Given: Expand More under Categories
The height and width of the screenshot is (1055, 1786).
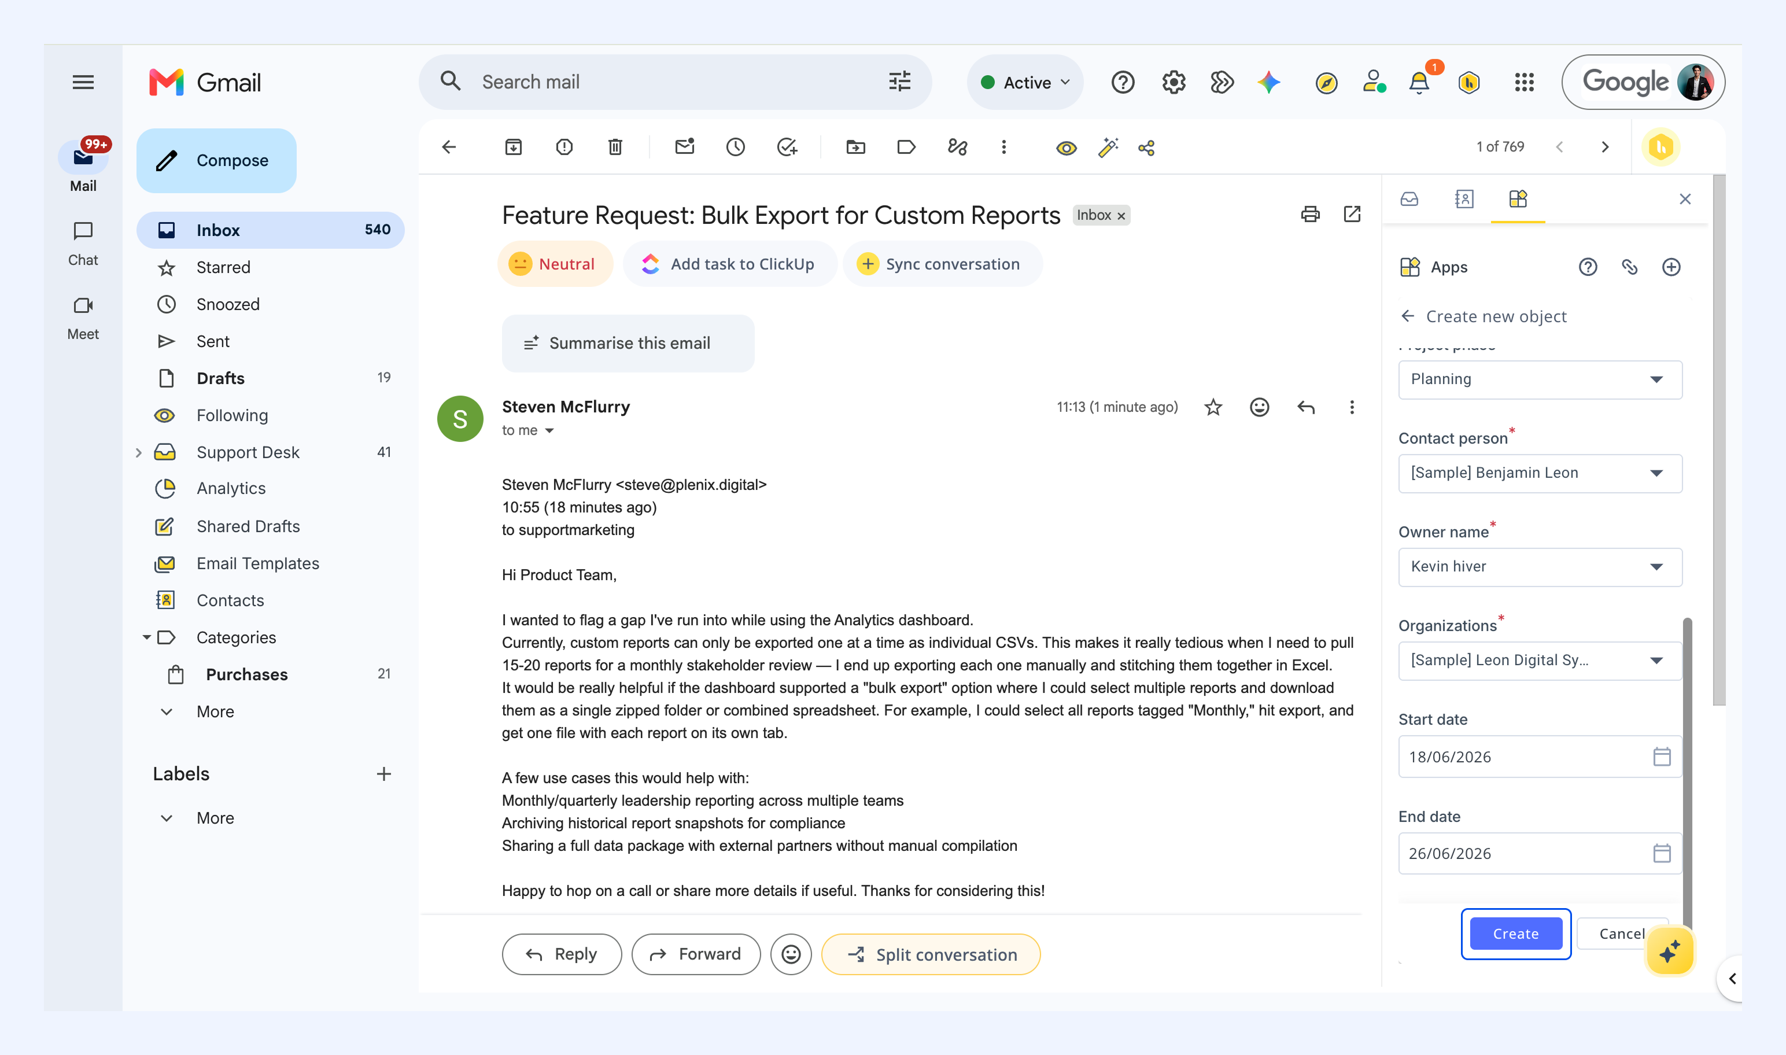Looking at the screenshot, I should coord(215,711).
